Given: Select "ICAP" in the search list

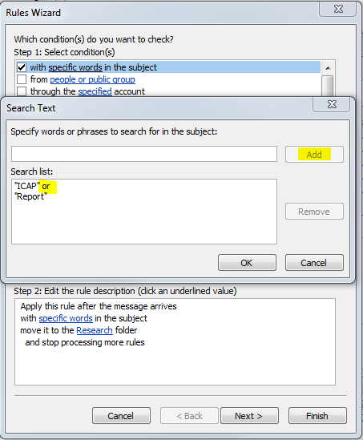Looking at the screenshot, I should pos(26,186).
